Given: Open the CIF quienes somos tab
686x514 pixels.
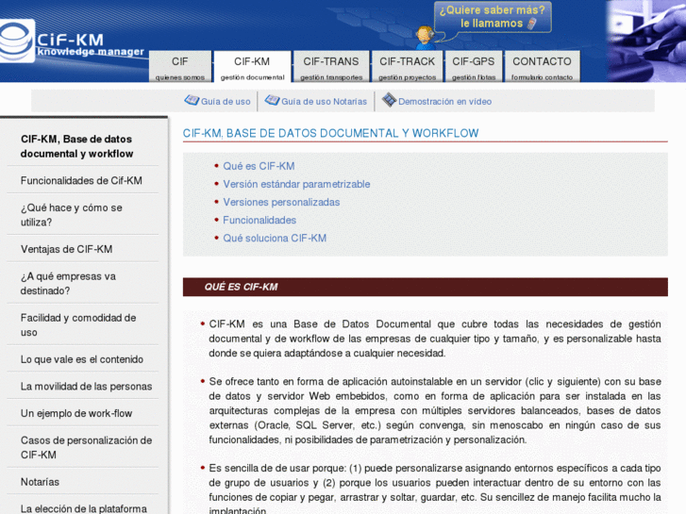Looking at the screenshot, I should pyautogui.click(x=180, y=67).
